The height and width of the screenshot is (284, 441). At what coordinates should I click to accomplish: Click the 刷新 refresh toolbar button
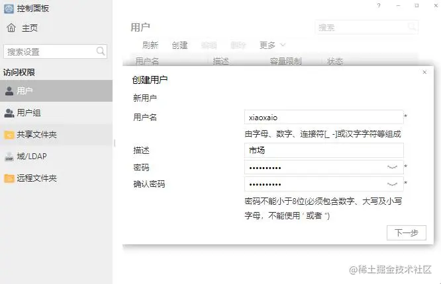150,45
